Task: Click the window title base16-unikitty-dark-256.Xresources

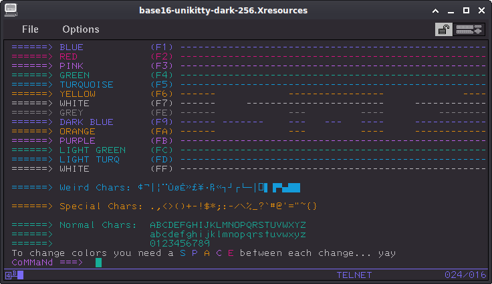Action: coord(223,10)
